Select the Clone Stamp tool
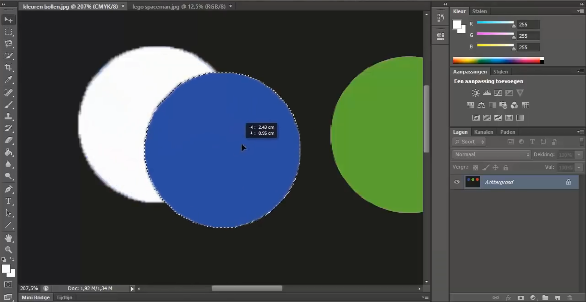 click(x=9, y=116)
